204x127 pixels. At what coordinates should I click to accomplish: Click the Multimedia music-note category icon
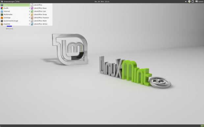(x=2, y=14)
